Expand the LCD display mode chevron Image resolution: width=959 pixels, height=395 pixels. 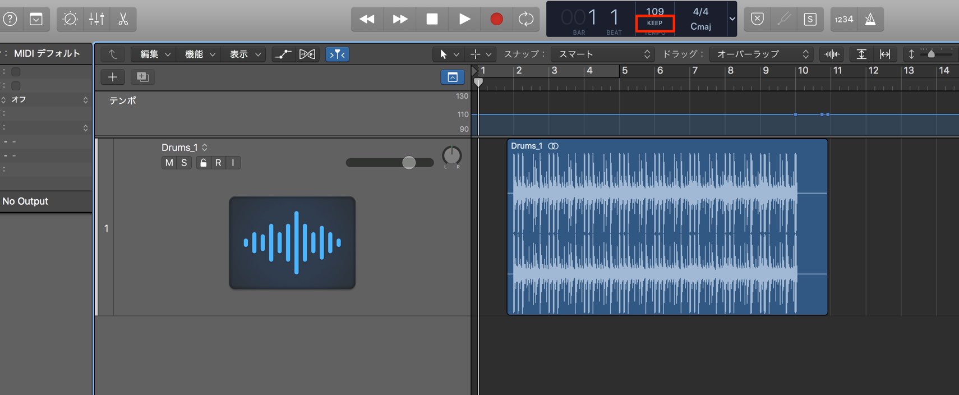[x=732, y=19]
